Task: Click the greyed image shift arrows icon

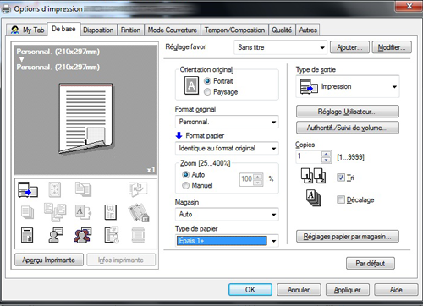Action: (55, 189)
